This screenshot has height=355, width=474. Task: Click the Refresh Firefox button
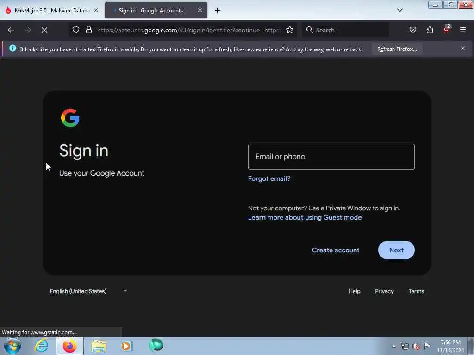(397, 49)
